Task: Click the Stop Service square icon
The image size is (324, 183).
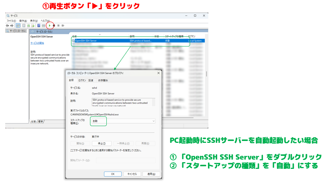Action: pyautogui.click(x=54, y=26)
